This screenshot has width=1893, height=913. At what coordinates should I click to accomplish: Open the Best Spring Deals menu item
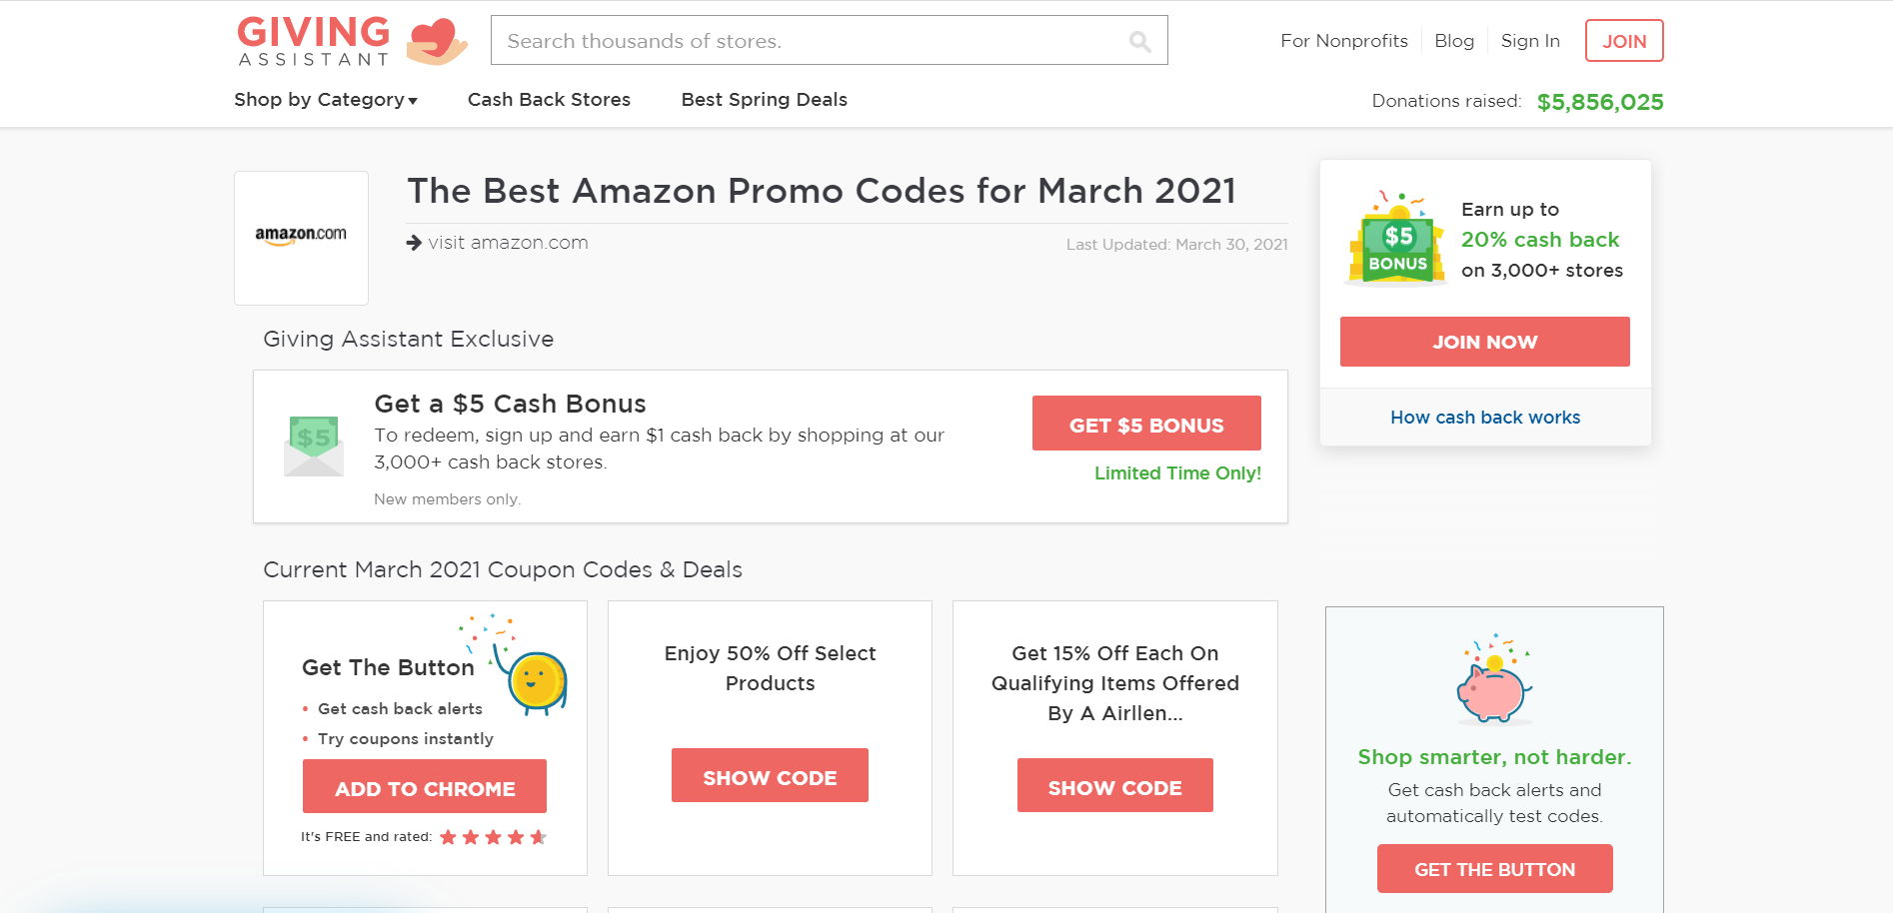(x=764, y=100)
